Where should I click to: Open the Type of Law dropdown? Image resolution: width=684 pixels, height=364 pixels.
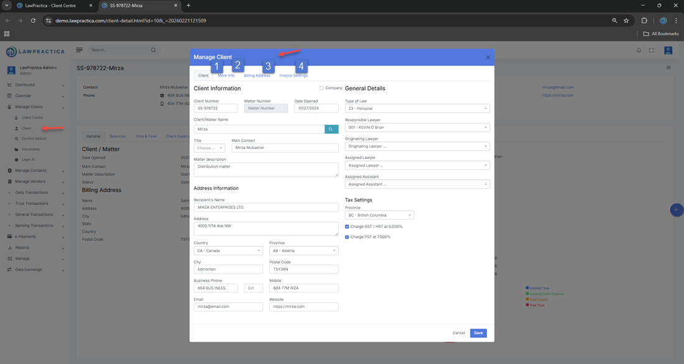[x=417, y=109]
